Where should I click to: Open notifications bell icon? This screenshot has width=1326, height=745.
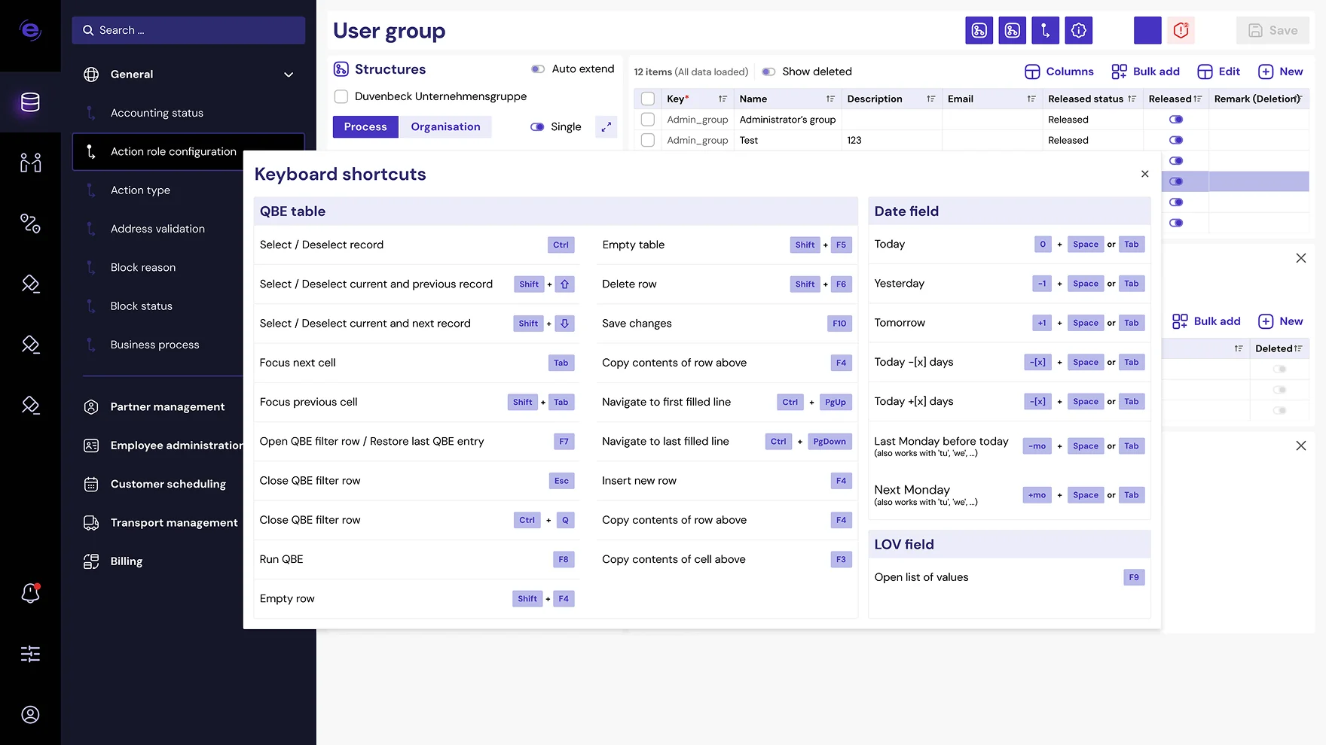30,593
